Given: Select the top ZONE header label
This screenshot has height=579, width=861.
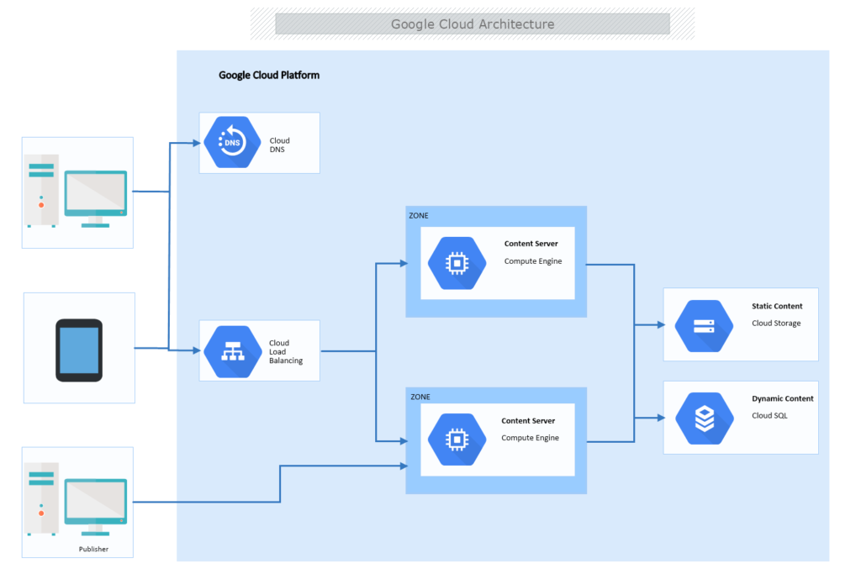Looking at the screenshot, I should 419,215.
